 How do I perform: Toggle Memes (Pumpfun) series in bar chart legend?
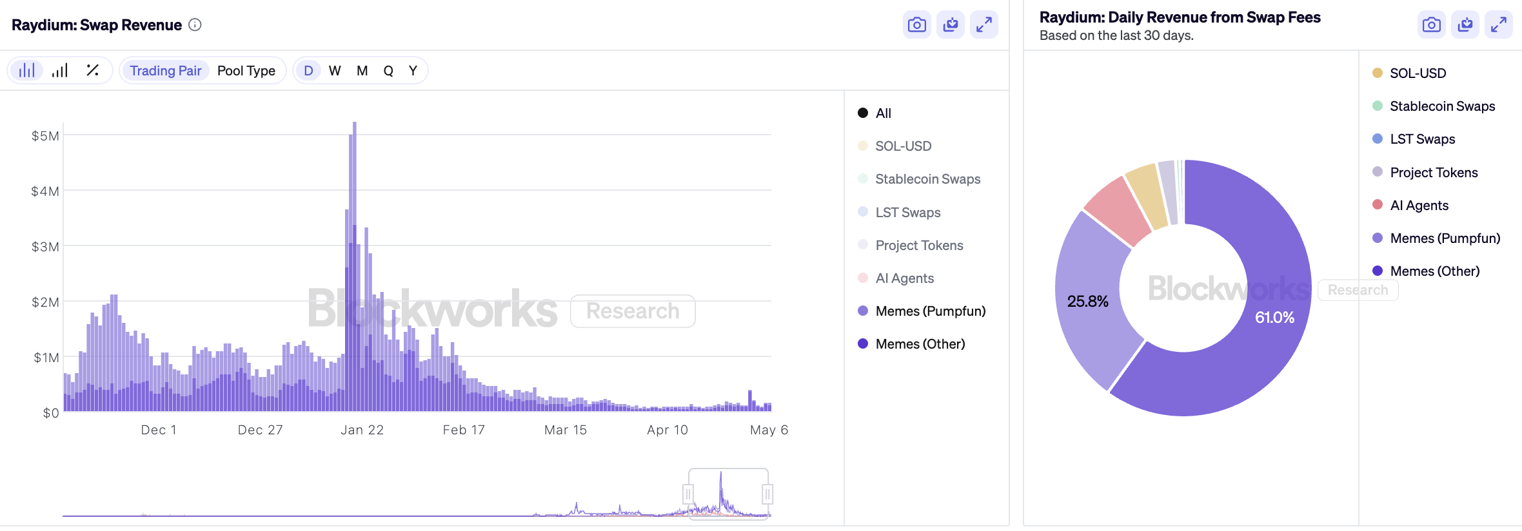[x=929, y=311]
